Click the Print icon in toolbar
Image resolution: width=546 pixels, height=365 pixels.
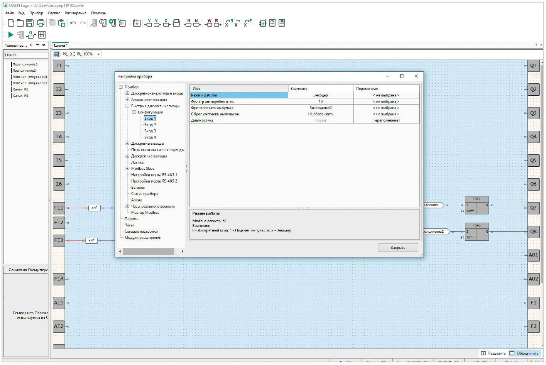point(41,23)
